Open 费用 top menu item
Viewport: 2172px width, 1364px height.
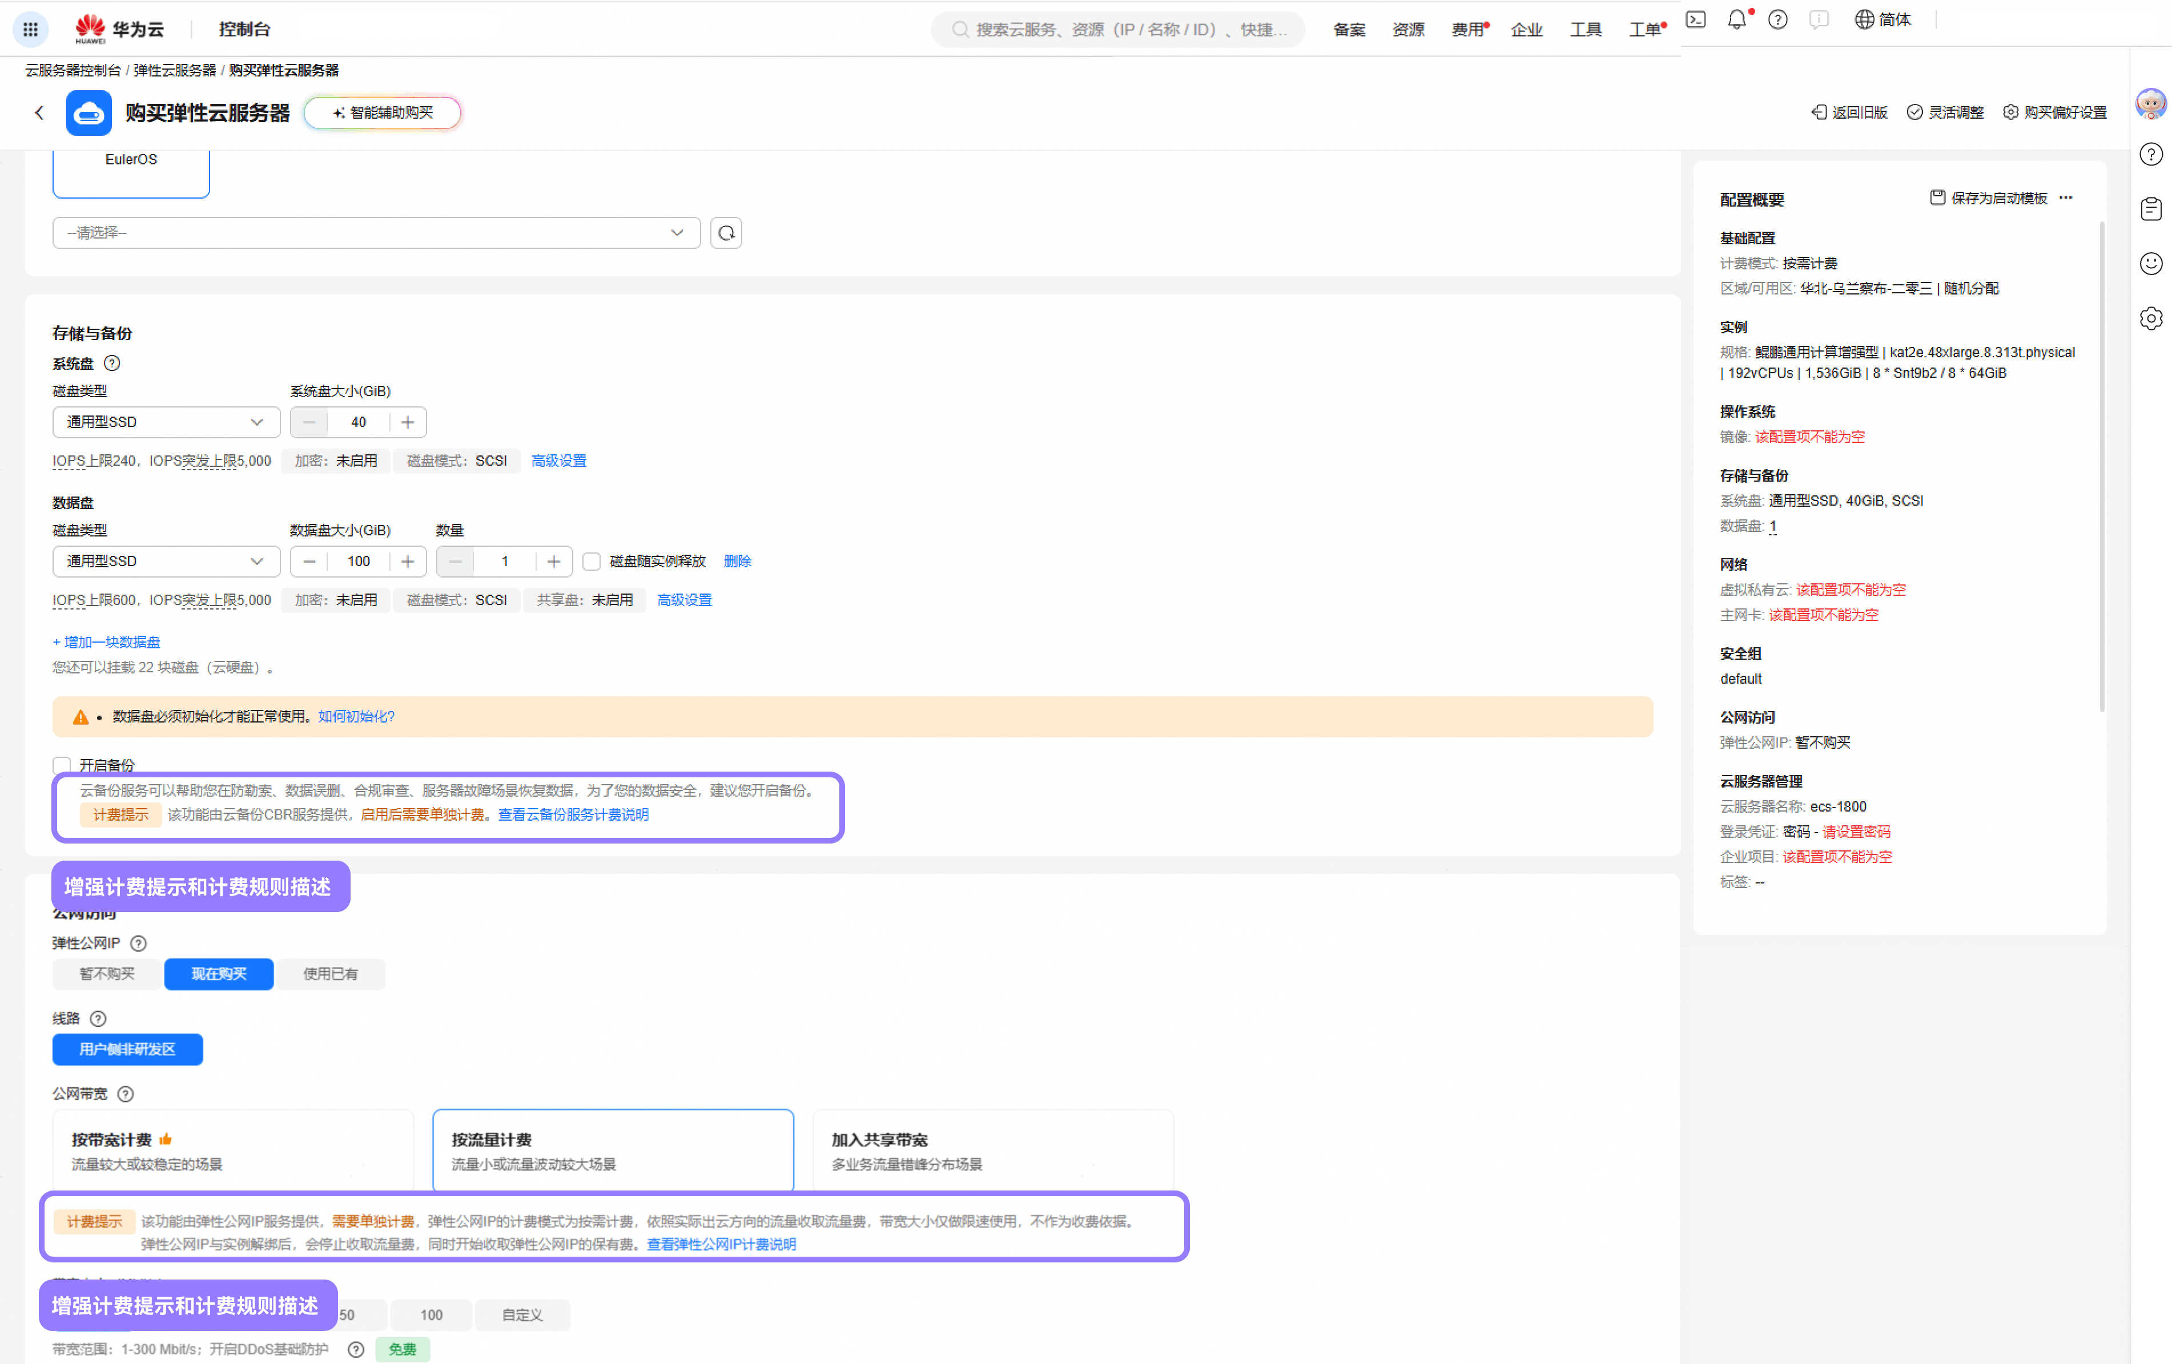(x=1469, y=30)
